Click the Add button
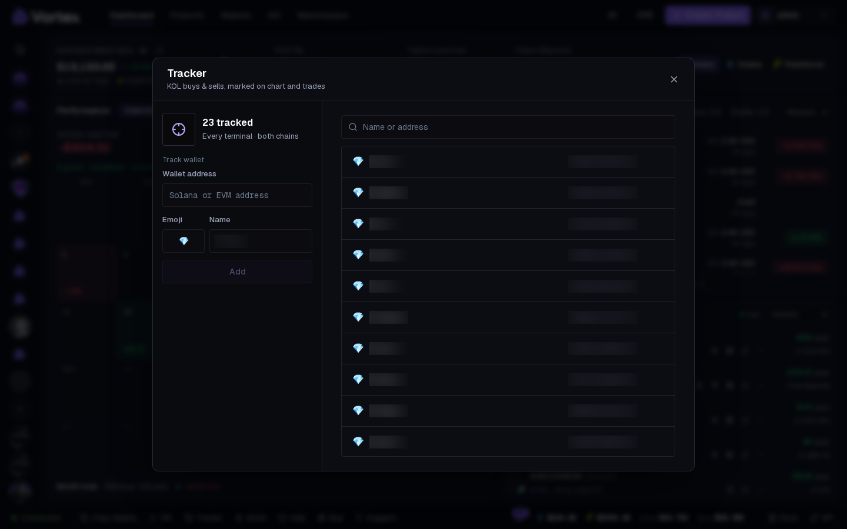847x529 pixels. [237, 272]
